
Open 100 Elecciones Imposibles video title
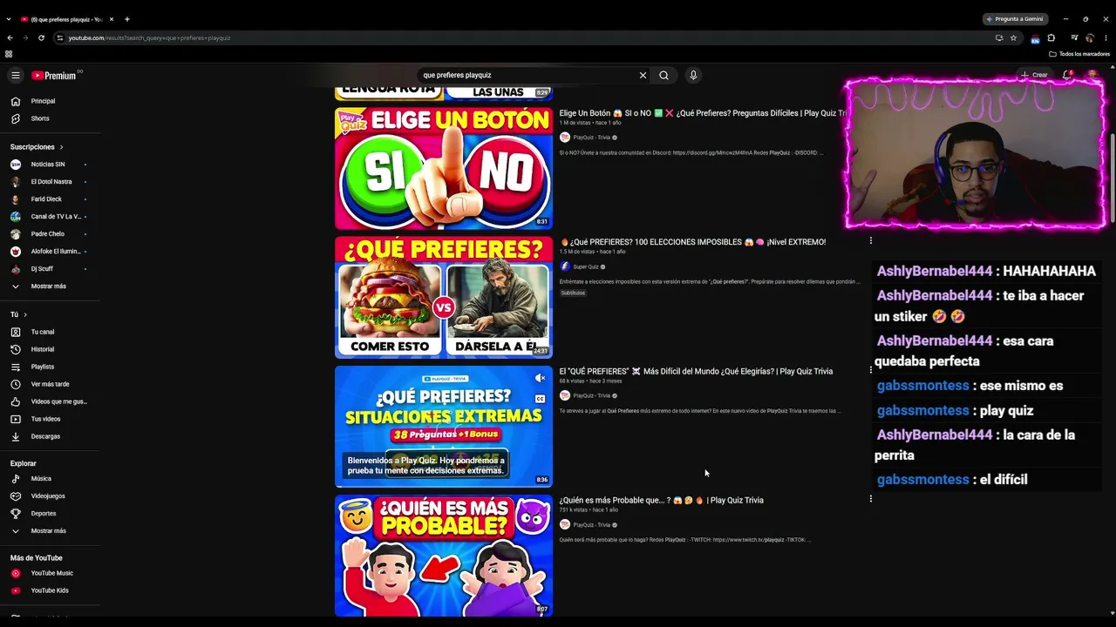(x=693, y=242)
